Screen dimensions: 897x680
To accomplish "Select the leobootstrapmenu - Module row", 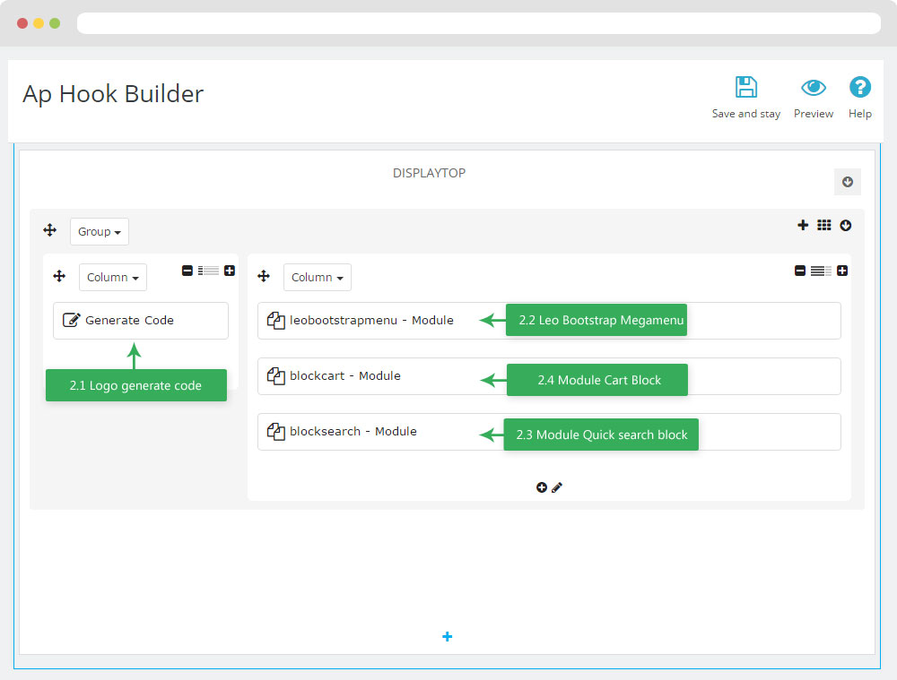I will (549, 321).
